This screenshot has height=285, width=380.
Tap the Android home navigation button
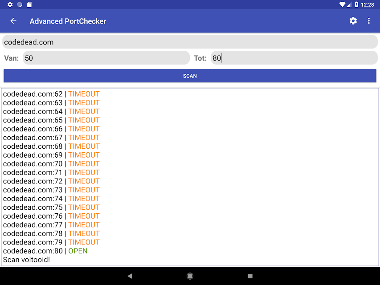point(190,276)
